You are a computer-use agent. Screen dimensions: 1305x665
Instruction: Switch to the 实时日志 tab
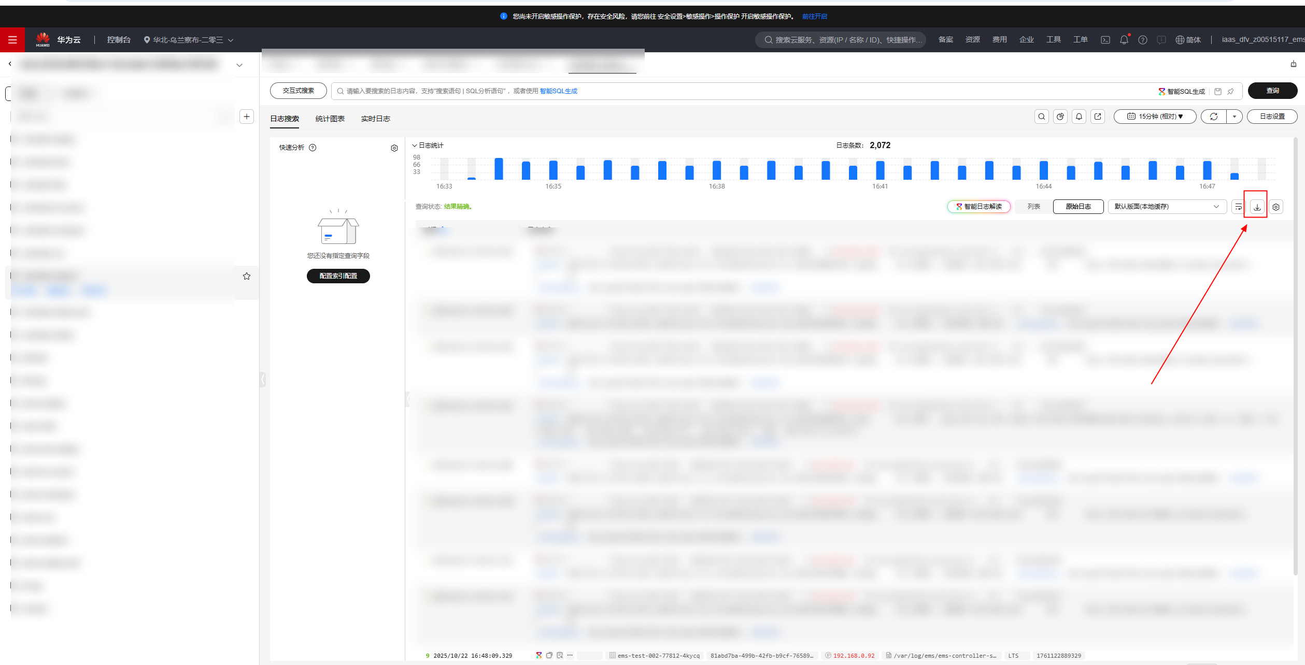(x=375, y=119)
